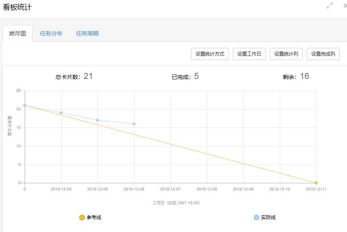Switch to the 任务周期 tab

(x=87, y=33)
